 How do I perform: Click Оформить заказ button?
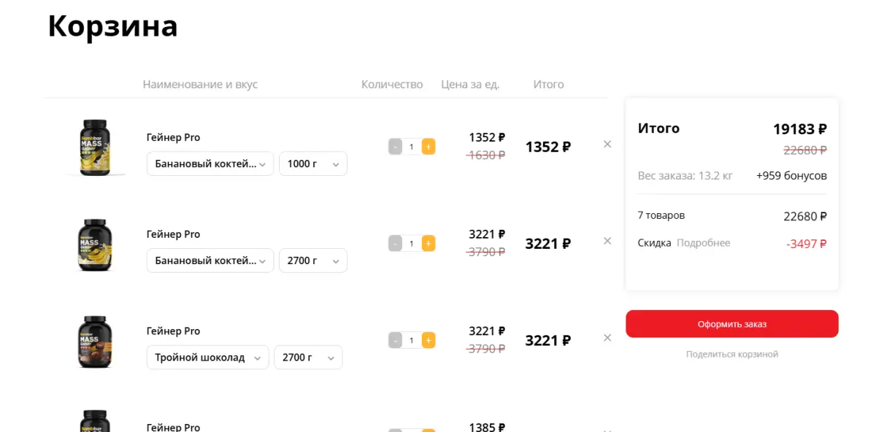(732, 324)
